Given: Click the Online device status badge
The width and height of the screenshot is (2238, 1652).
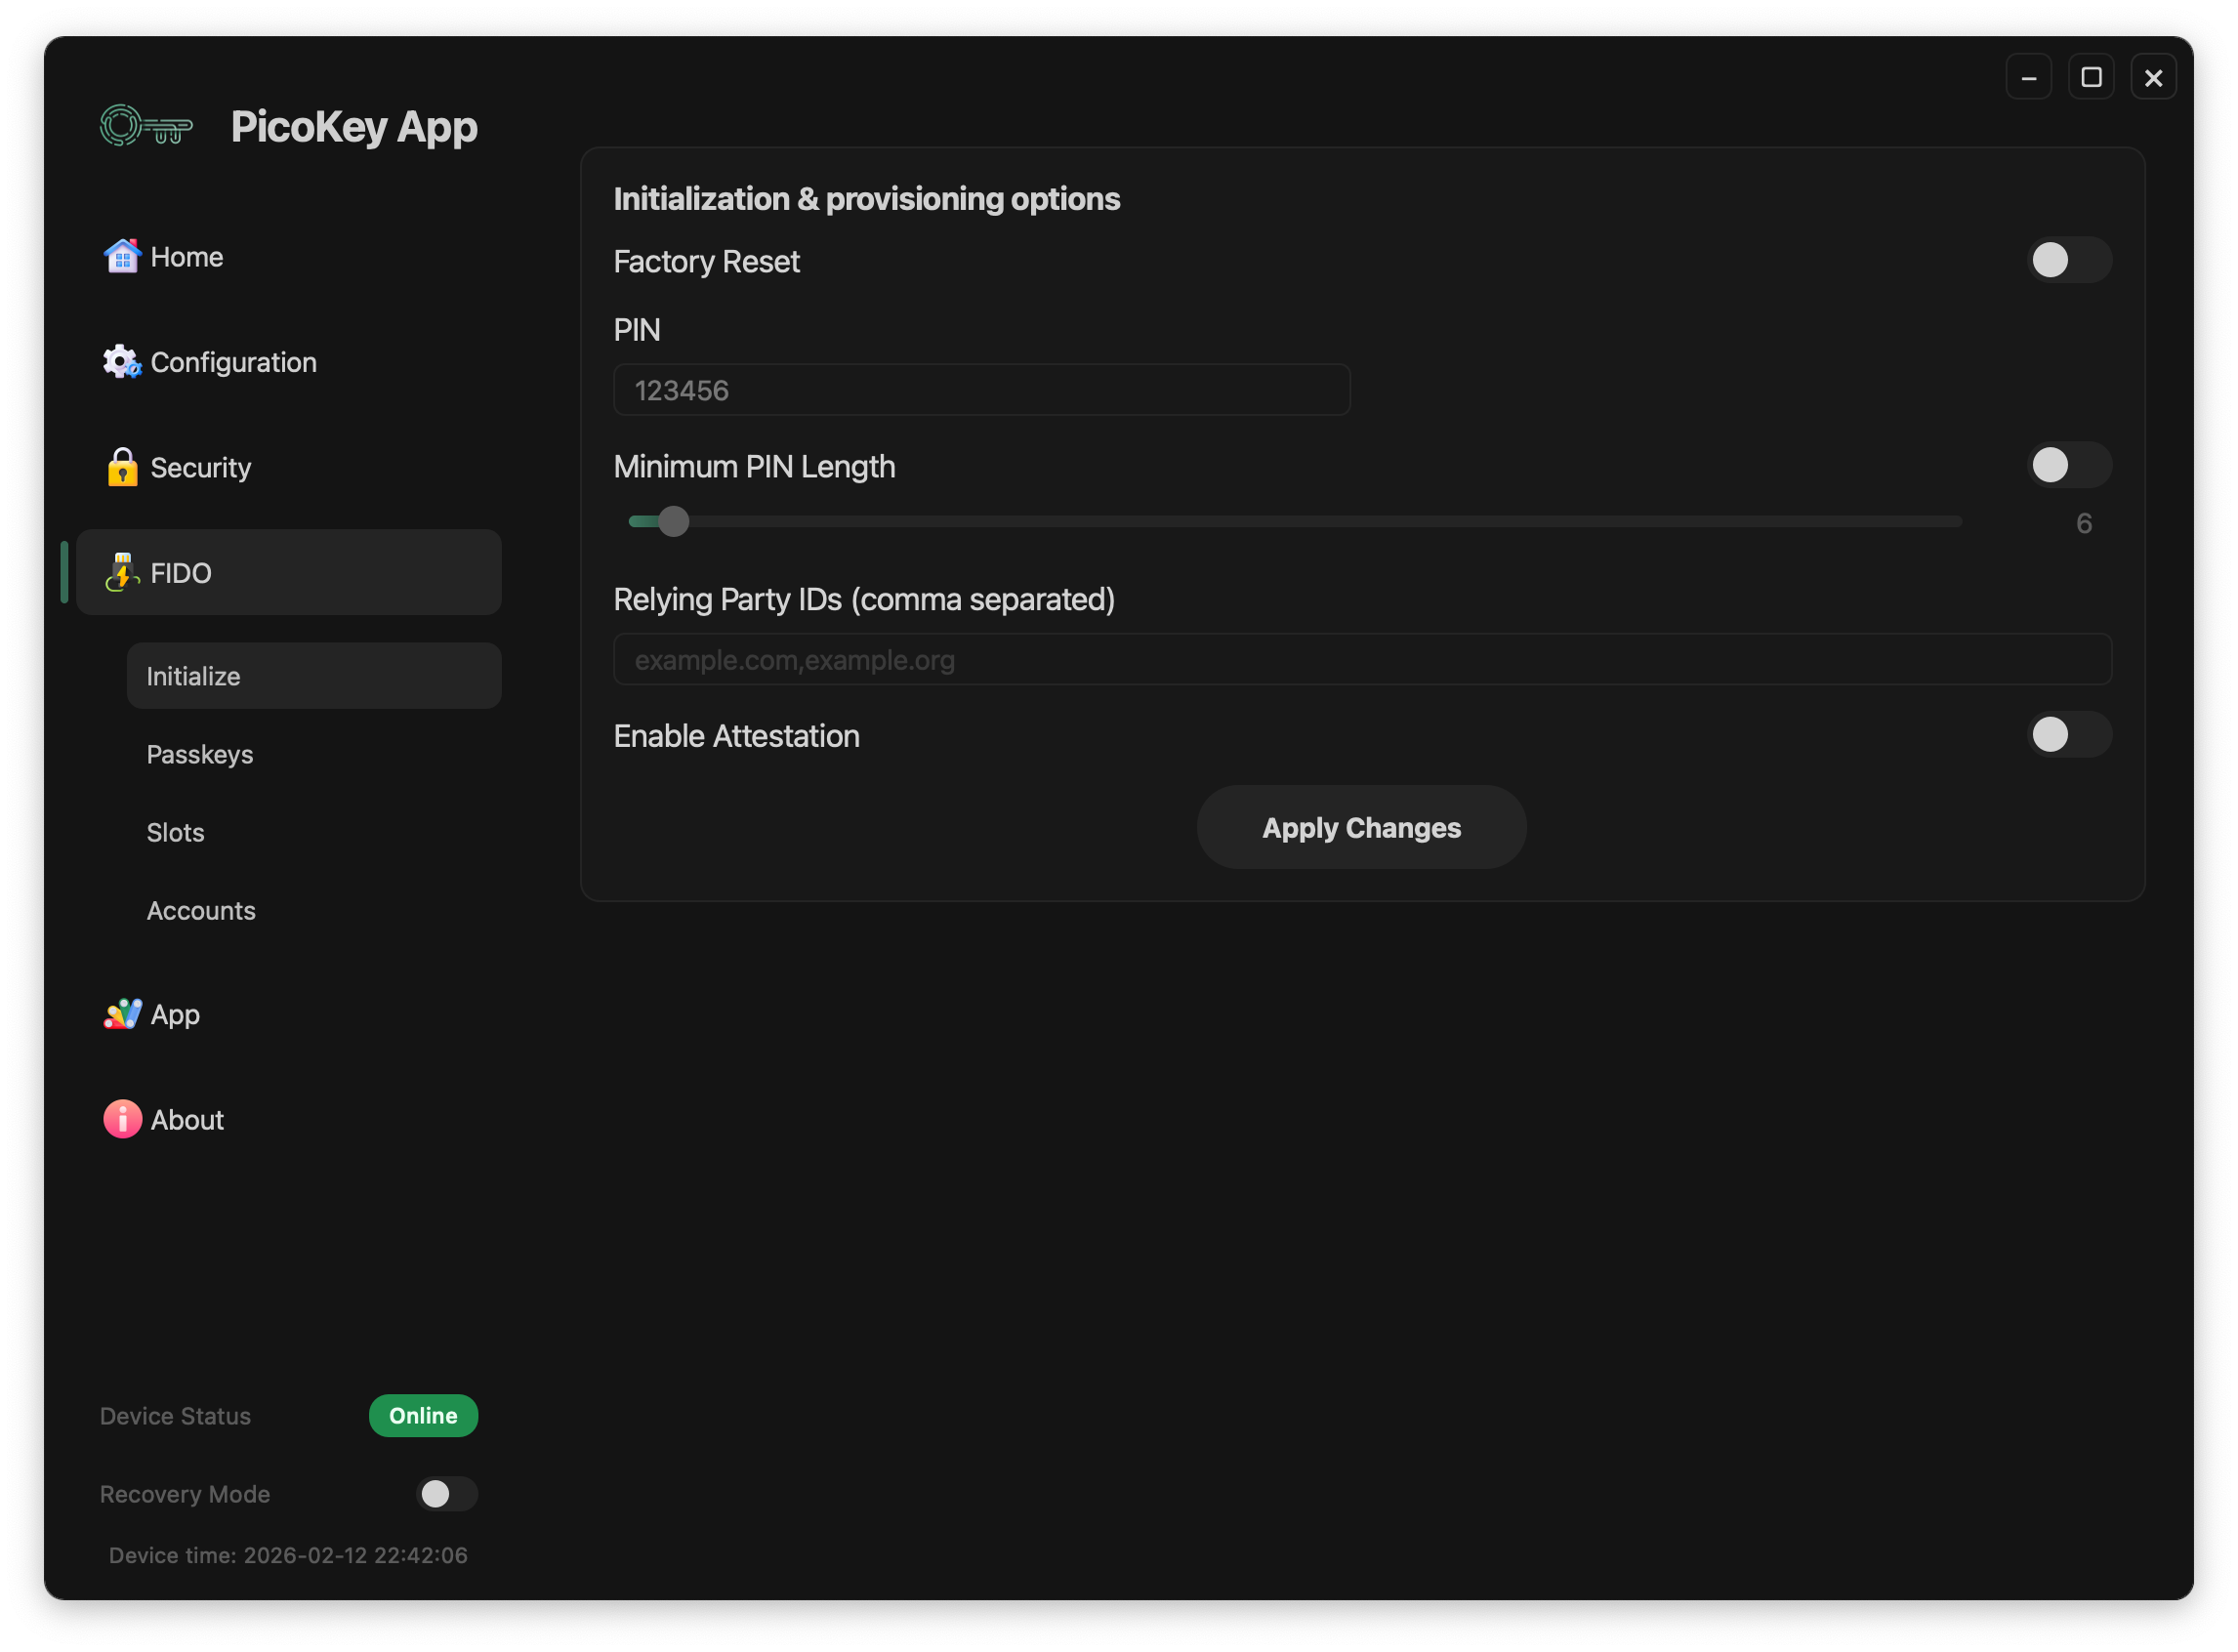Looking at the screenshot, I should (x=423, y=1415).
